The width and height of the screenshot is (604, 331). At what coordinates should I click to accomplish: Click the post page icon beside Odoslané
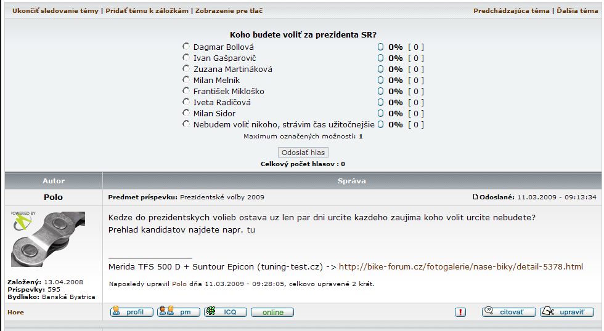coord(475,197)
